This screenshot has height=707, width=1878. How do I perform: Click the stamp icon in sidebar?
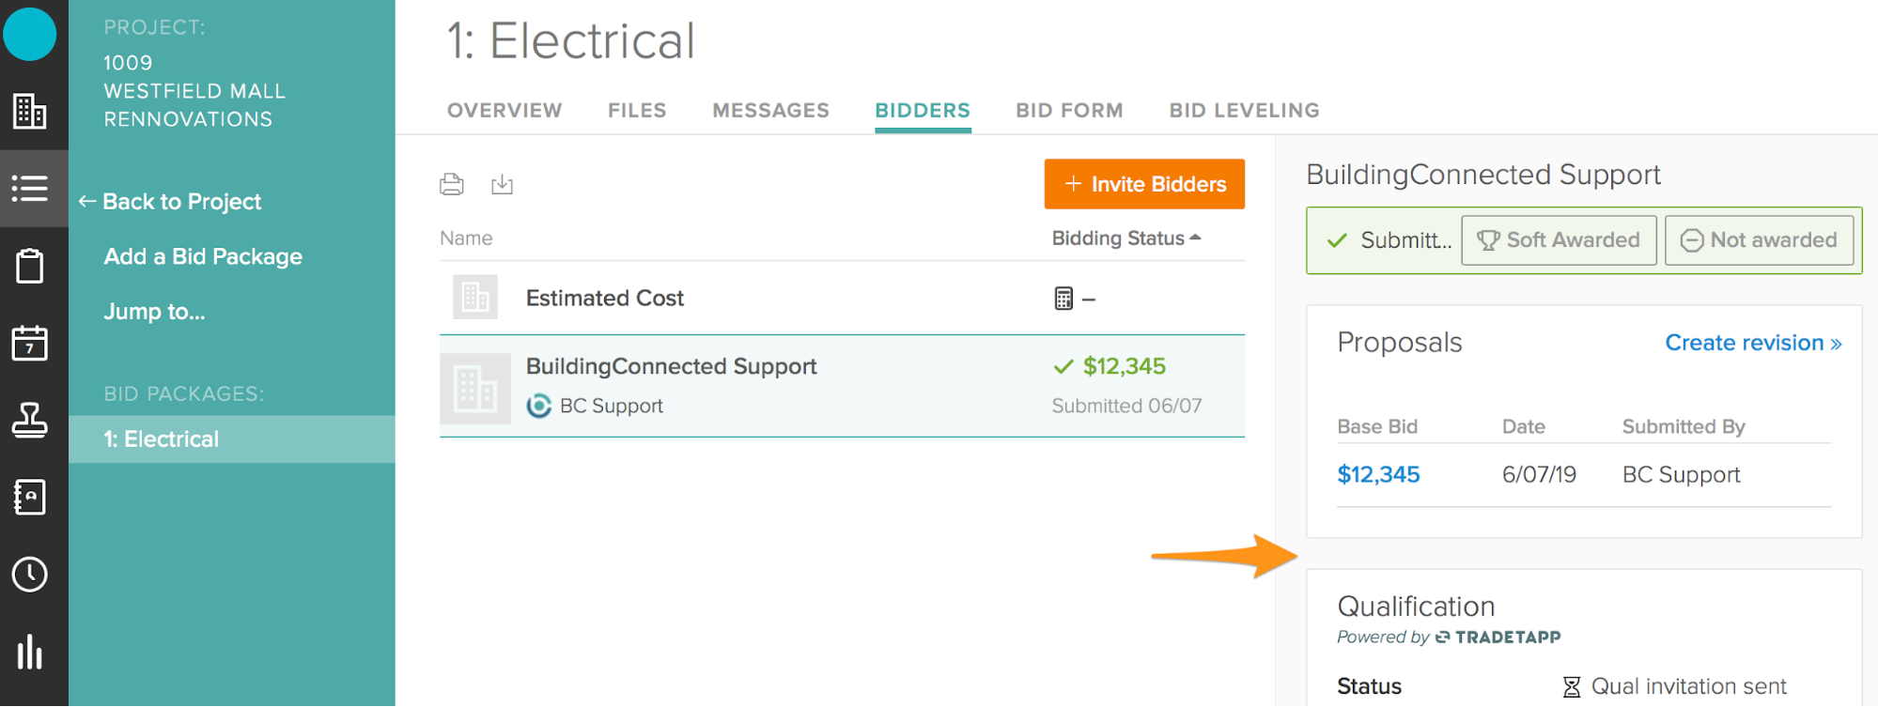30,420
